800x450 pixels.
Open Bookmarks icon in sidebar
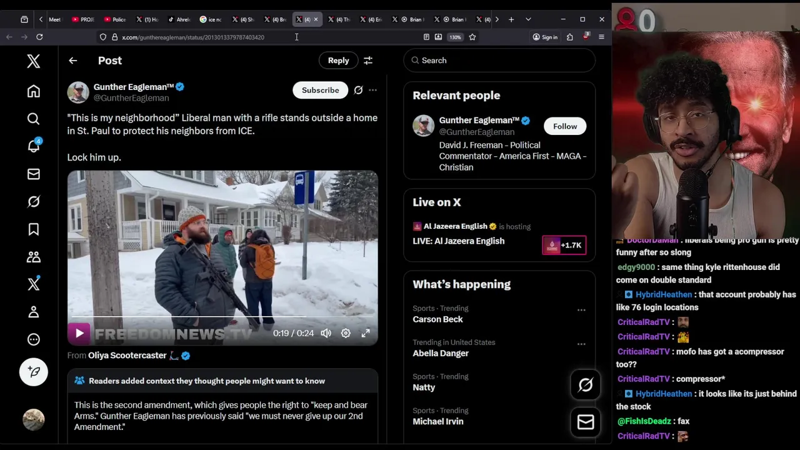pos(34,229)
